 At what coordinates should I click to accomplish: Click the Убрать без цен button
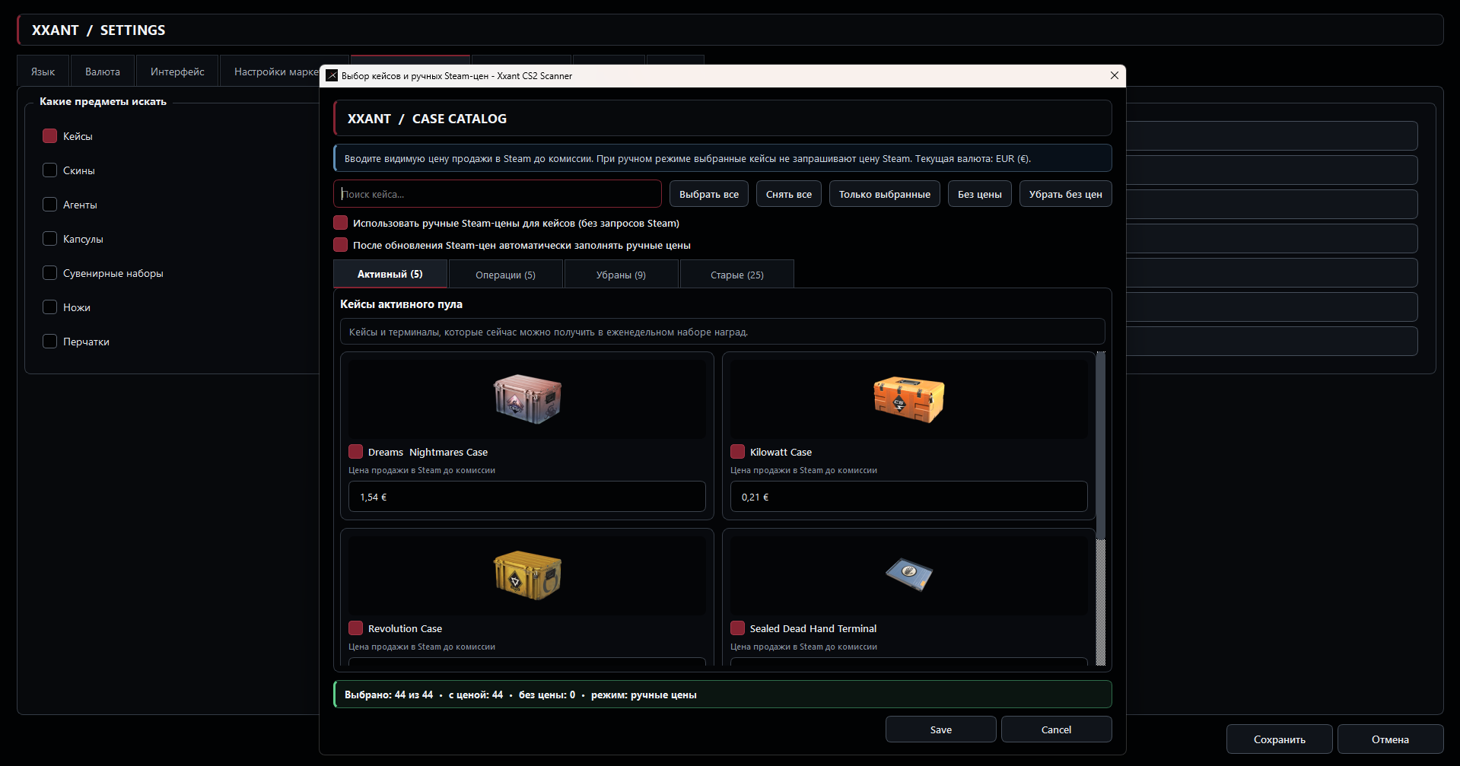click(x=1066, y=194)
